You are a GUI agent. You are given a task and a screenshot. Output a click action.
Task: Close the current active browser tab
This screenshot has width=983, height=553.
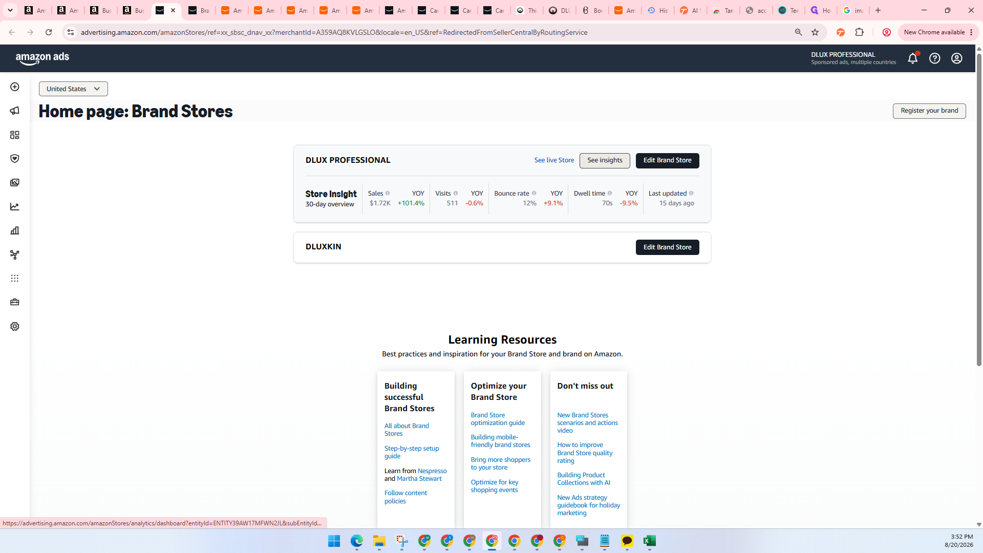[x=173, y=10]
